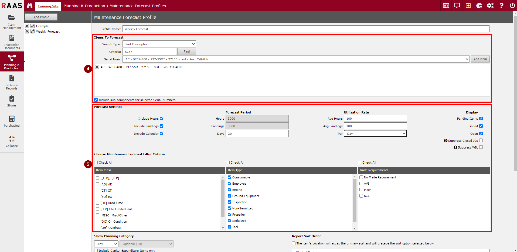
Task: Click the power logout icon
Action: (x=512, y=6)
